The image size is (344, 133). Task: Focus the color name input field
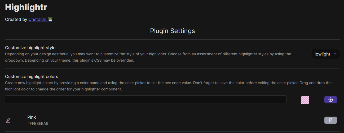pyautogui.click(x=146, y=99)
